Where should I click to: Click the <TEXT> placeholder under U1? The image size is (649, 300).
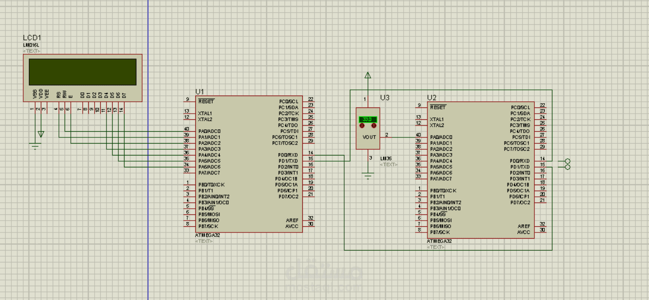point(203,242)
